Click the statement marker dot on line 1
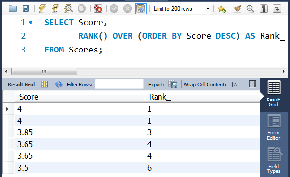Screen dimensions: 290x177 (x=31, y=23)
